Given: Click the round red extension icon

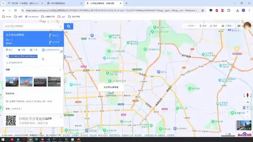Looking at the screenshot, I should pyautogui.click(x=217, y=11).
